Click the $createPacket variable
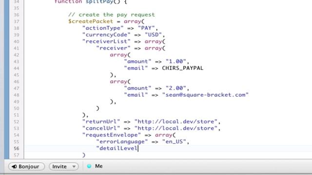 click(91, 21)
